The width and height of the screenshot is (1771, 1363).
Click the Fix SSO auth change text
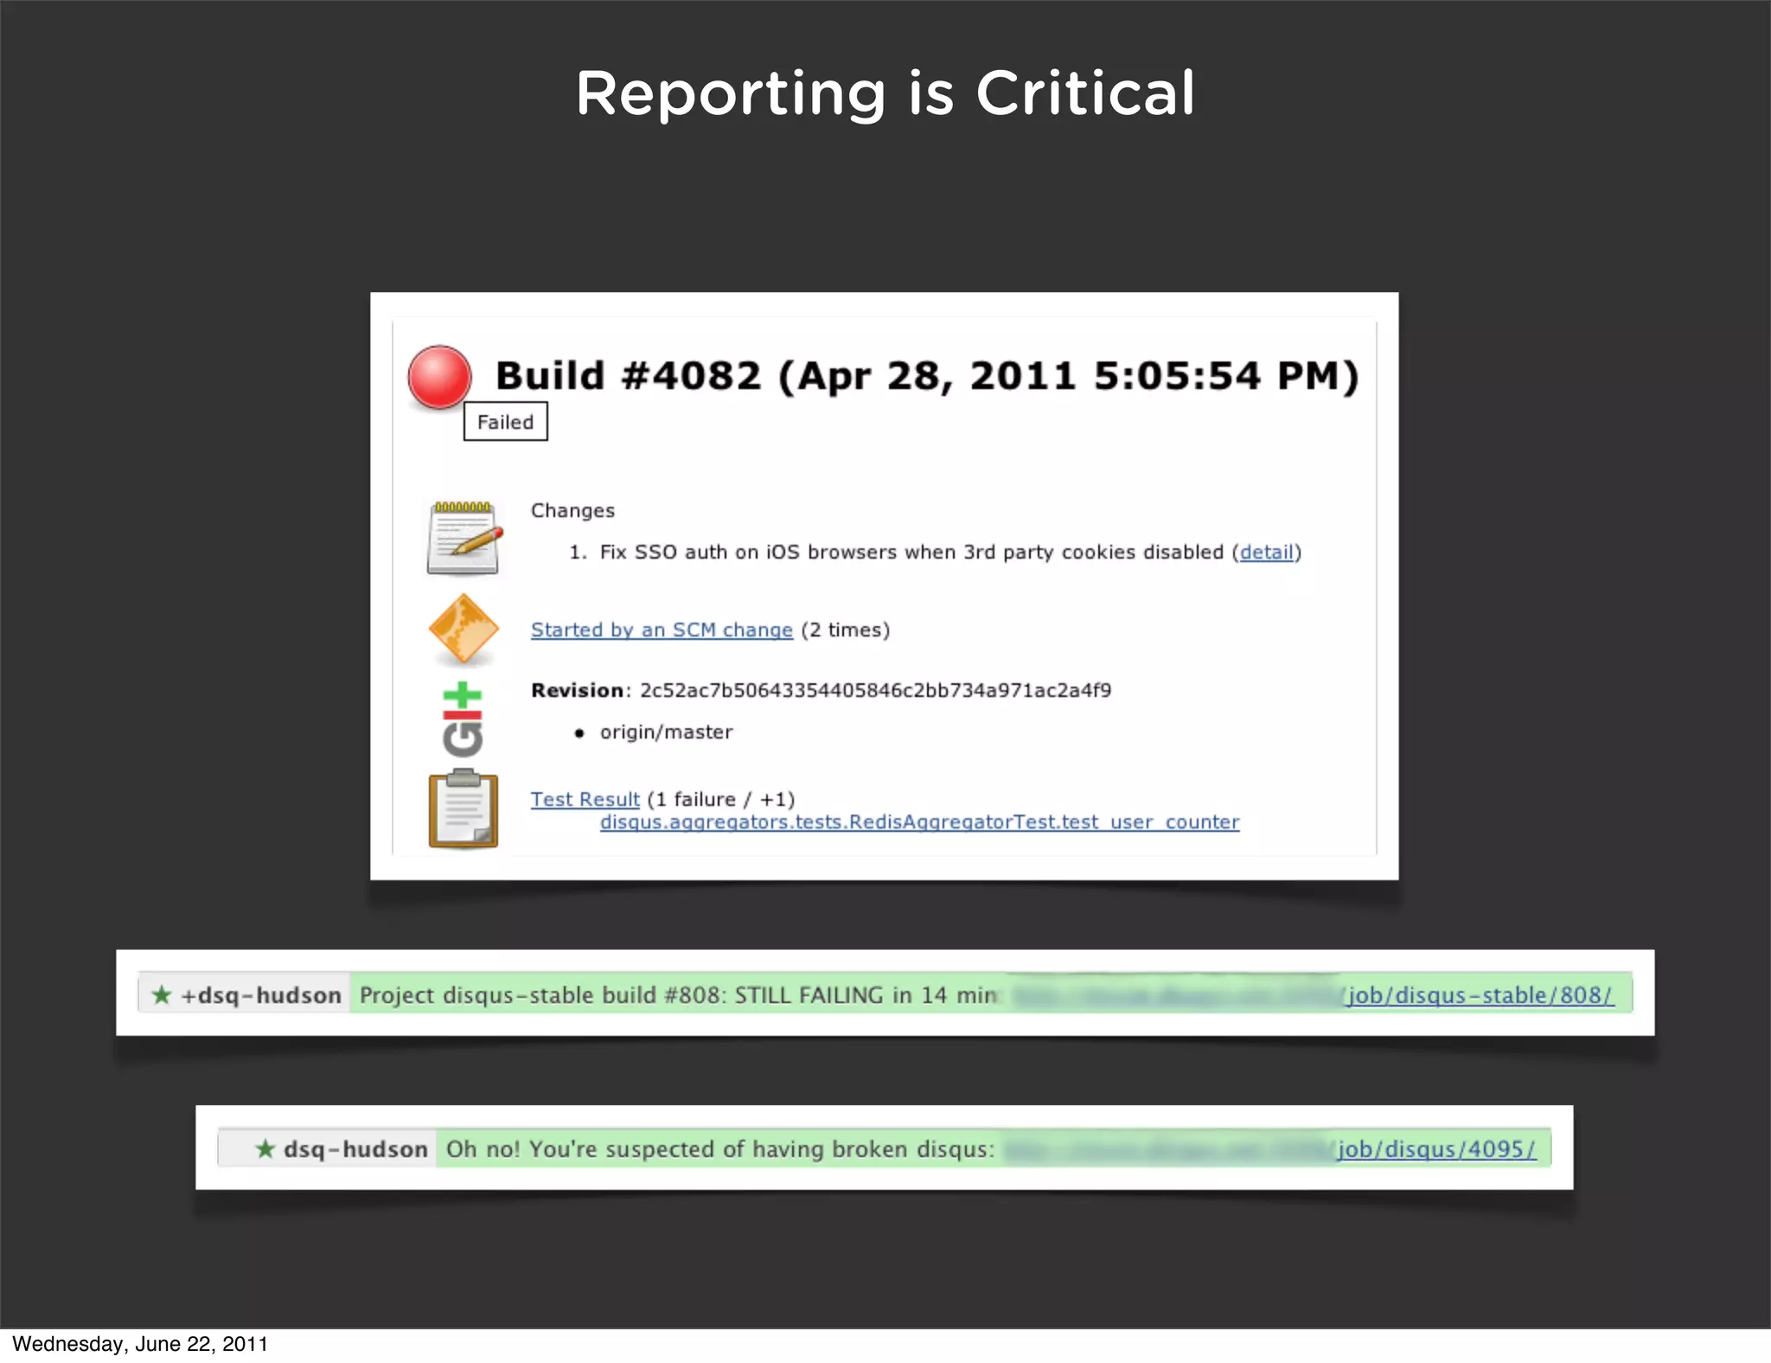click(911, 552)
